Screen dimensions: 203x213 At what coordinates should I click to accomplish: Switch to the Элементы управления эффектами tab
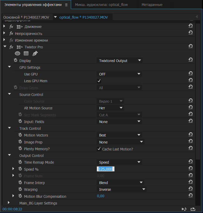33,5
